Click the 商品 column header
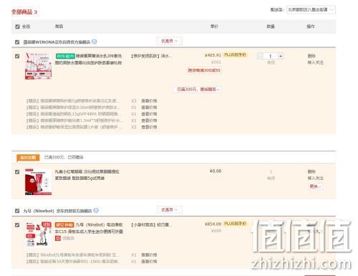This screenshot has width=358, height=276. point(59,27)
